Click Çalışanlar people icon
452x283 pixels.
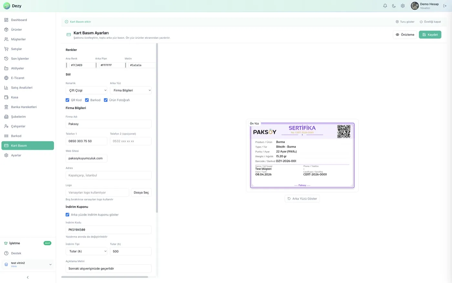(x=6, y=126)
